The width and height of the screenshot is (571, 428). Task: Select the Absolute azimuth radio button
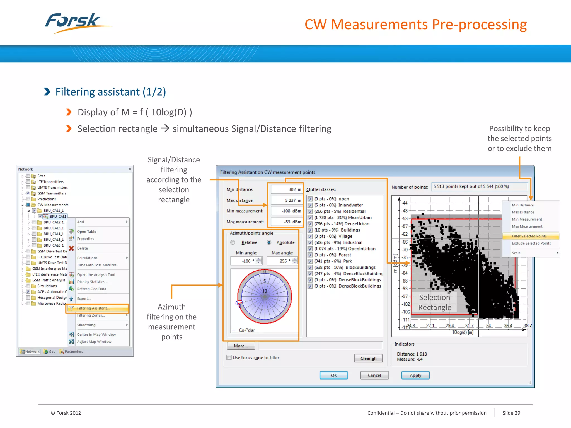point(269,243)
